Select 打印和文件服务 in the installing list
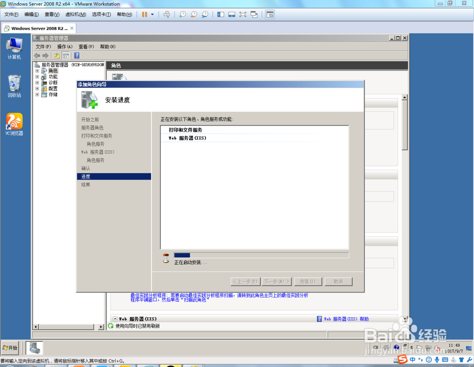 click(185, 130)
